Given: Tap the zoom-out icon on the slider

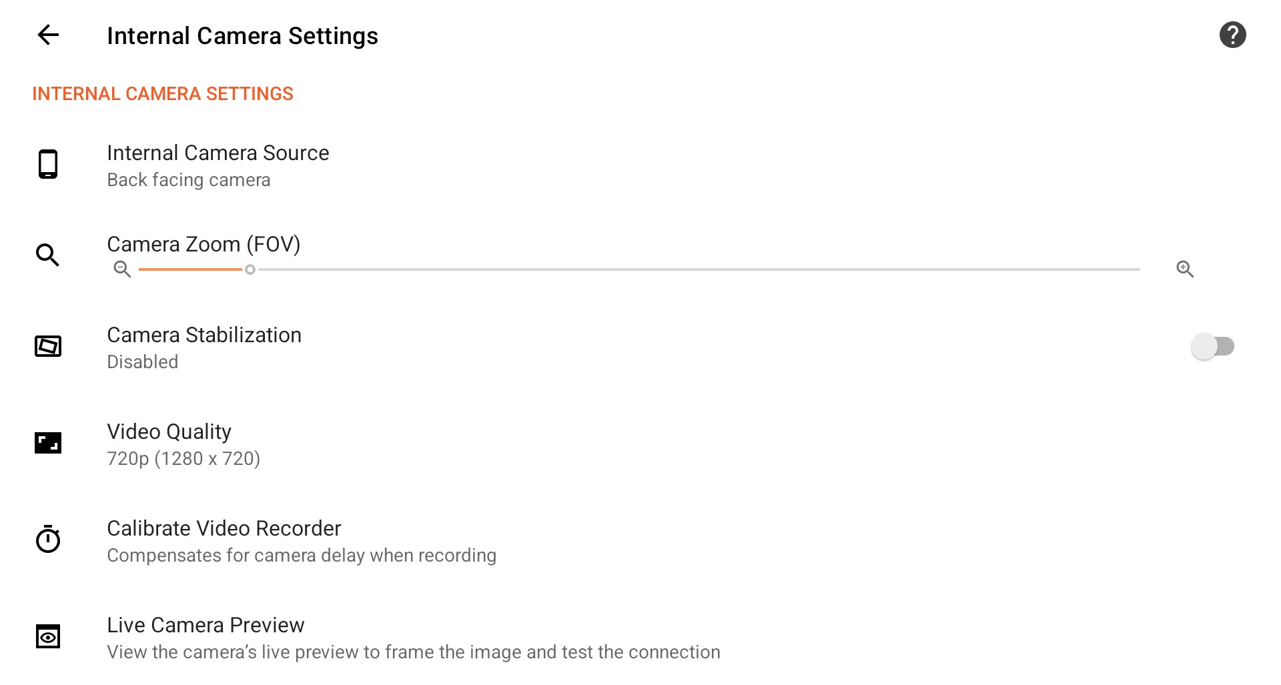Looking at the screenshot, I should (x=122, y=269).
